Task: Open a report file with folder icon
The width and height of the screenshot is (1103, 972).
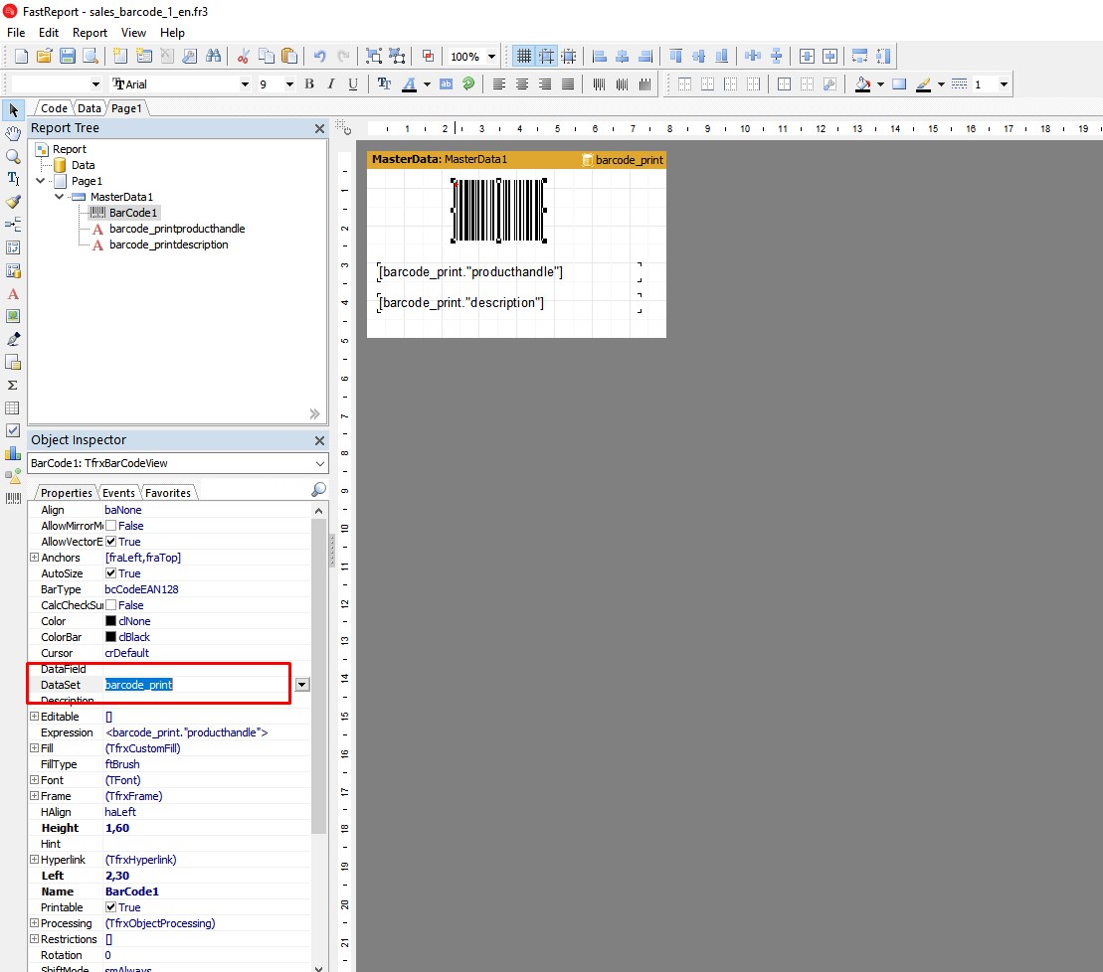Action: [45, 57]
